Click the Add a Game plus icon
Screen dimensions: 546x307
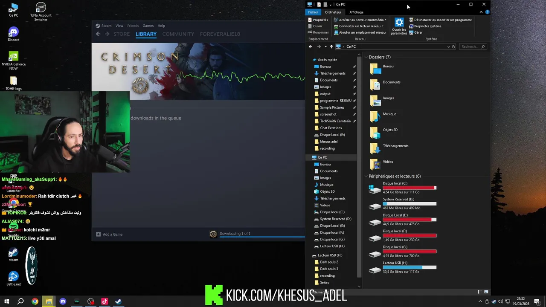(x=99, y=234)
